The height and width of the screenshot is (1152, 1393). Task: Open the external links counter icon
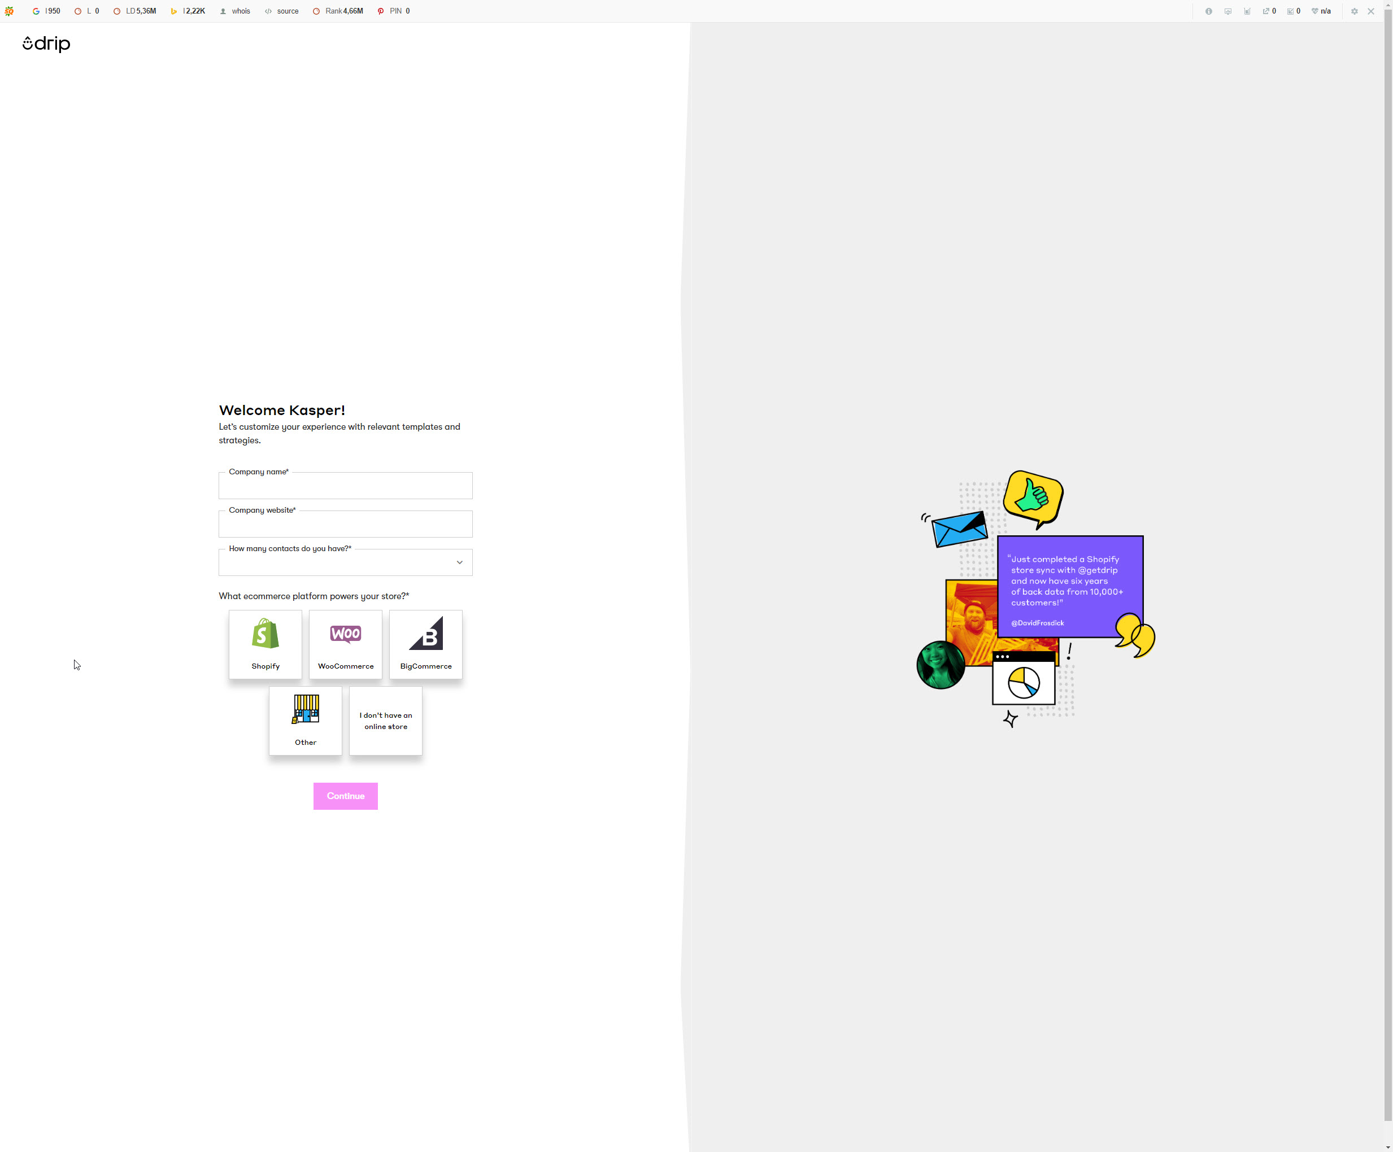click(x=1268, y=11)
